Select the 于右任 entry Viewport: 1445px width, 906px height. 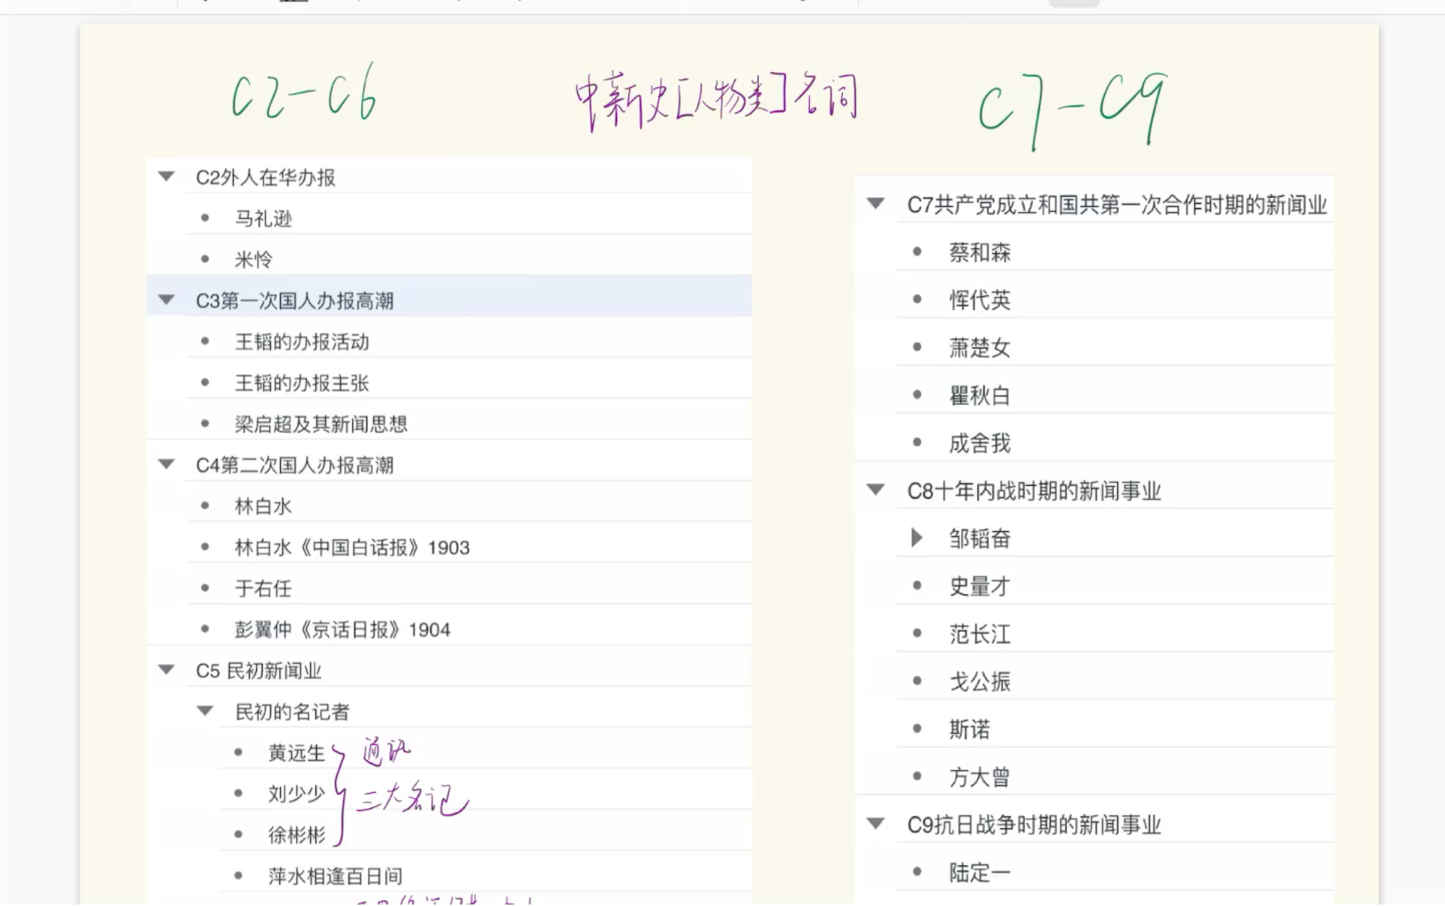[x=263, y=589]
